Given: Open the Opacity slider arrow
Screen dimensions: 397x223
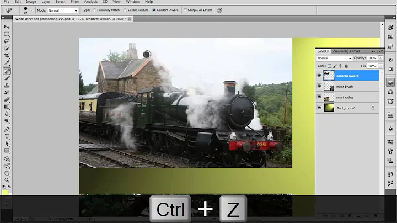Looking at the screenshot, I should 380,58.
